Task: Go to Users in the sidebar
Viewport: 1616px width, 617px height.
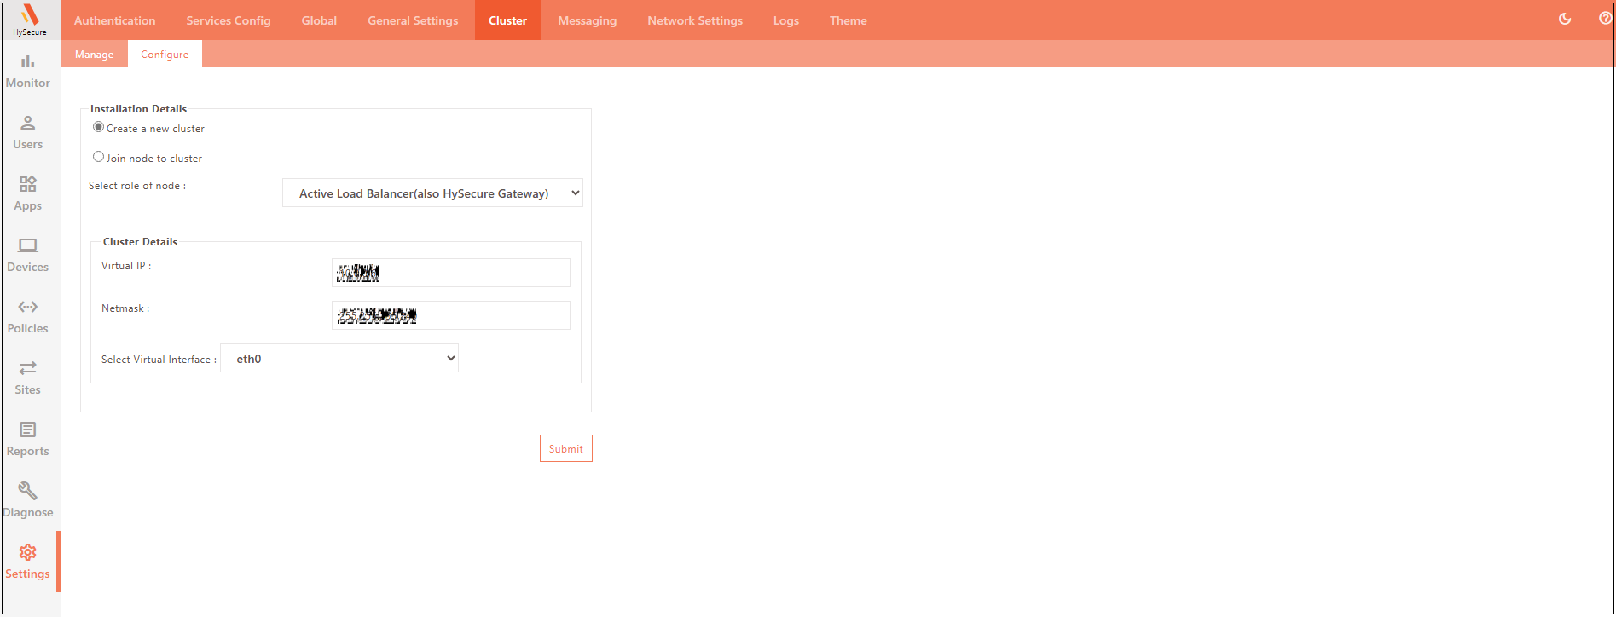Action: 28,132
